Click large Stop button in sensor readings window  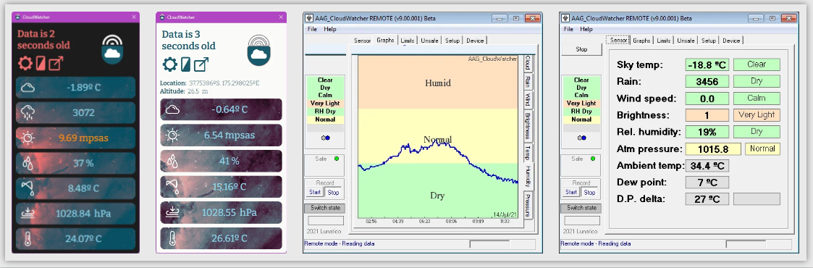[581, 50]
